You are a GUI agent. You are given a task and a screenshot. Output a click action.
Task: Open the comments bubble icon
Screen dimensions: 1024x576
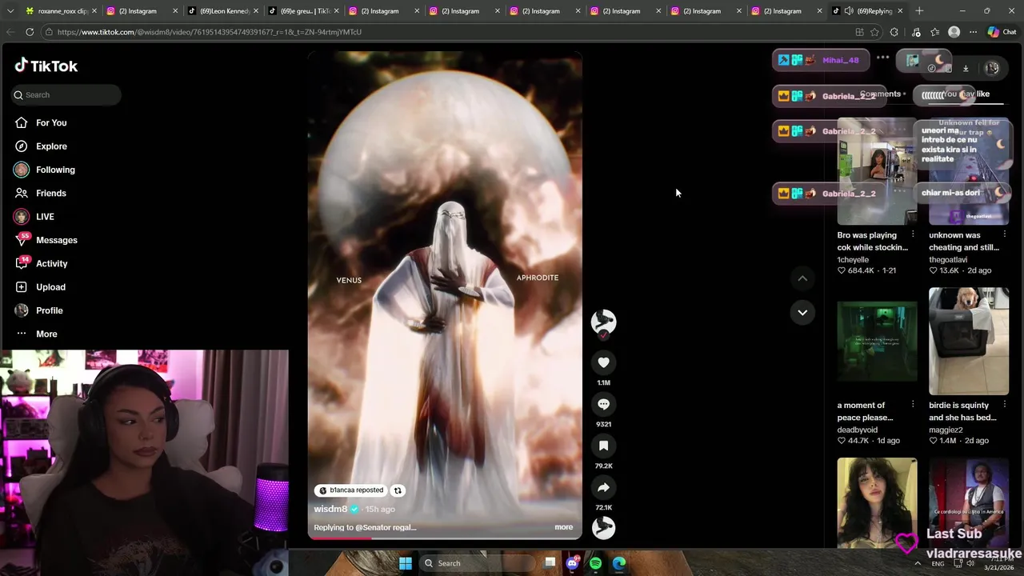pyautogui.click(x=603, y=404)
